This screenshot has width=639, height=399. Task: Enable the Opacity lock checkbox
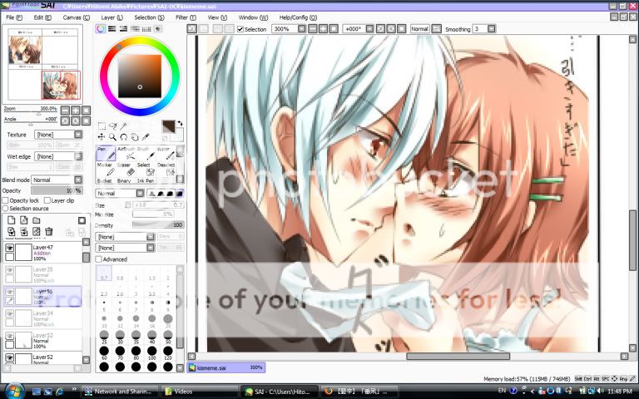[x=5, y=200]
